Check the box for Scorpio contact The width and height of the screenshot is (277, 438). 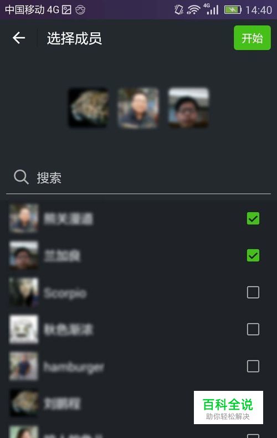[x=253, y=292]
